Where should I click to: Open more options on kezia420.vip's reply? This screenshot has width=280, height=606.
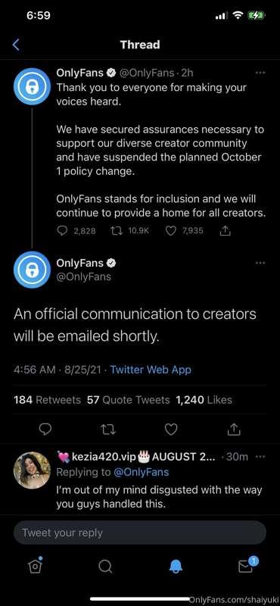pyautogui.click(x=260, y=457)
